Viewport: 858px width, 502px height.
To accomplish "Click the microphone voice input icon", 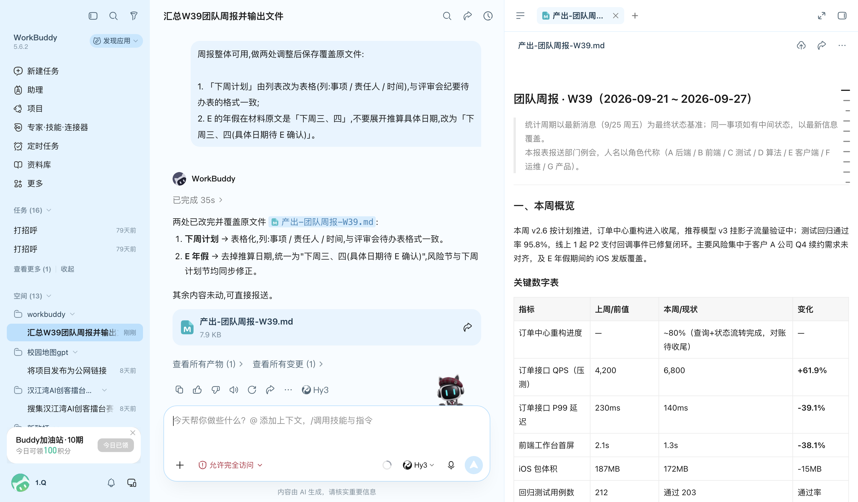I will [x=451, y=465].
